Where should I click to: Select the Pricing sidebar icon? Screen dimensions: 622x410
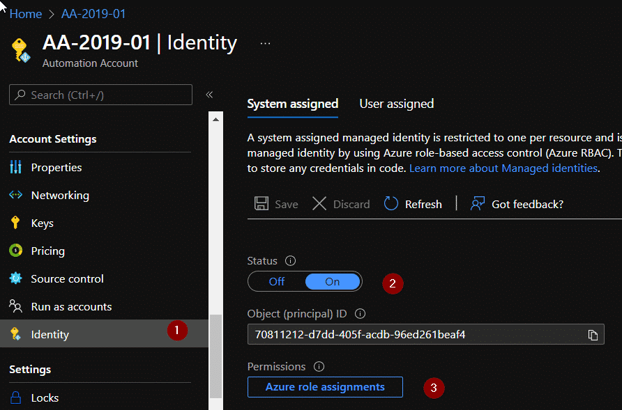[15, 251]
